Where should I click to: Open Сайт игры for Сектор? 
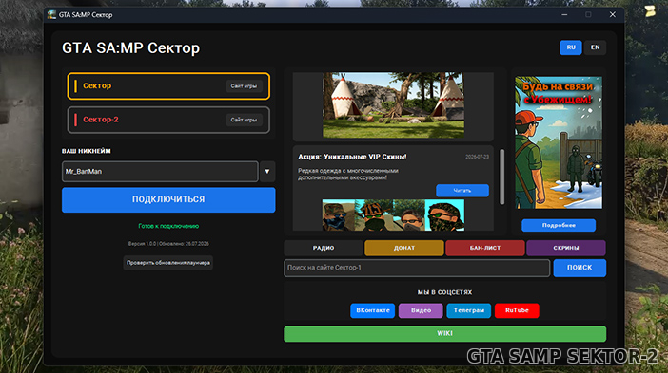tap(244, 86)
